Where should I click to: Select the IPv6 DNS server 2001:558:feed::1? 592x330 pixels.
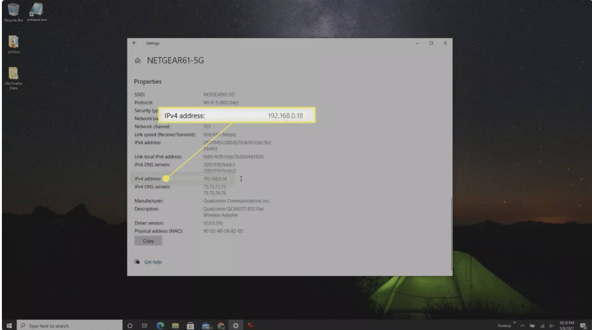coord(220,165)
